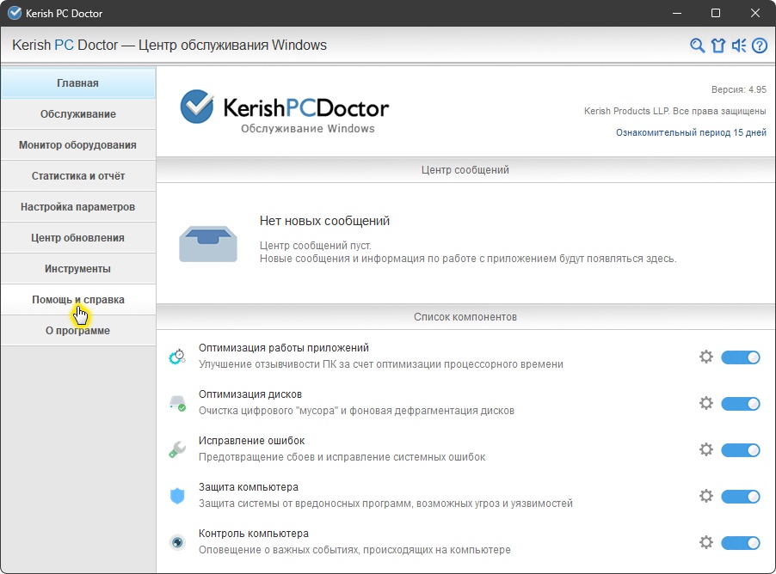Click the Ознакомительный период 15 дней link
This screenshot has width=776, height=574.
tap(691, 132)
